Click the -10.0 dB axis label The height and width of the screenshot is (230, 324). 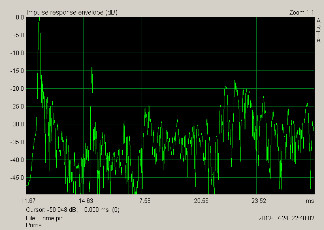pyautogui.click(x=17, y=53)
